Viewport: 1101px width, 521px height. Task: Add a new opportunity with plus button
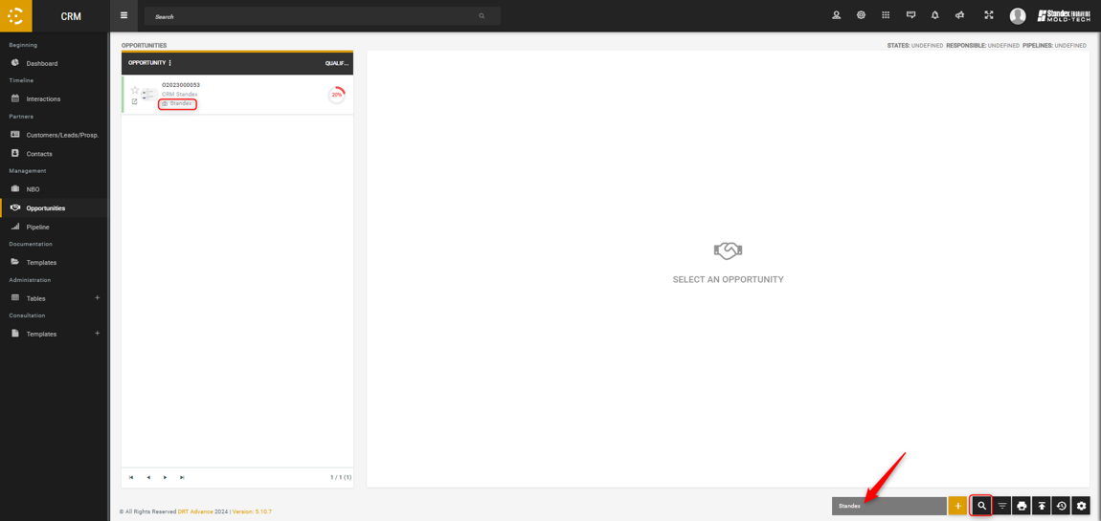[x=957, y=506]
